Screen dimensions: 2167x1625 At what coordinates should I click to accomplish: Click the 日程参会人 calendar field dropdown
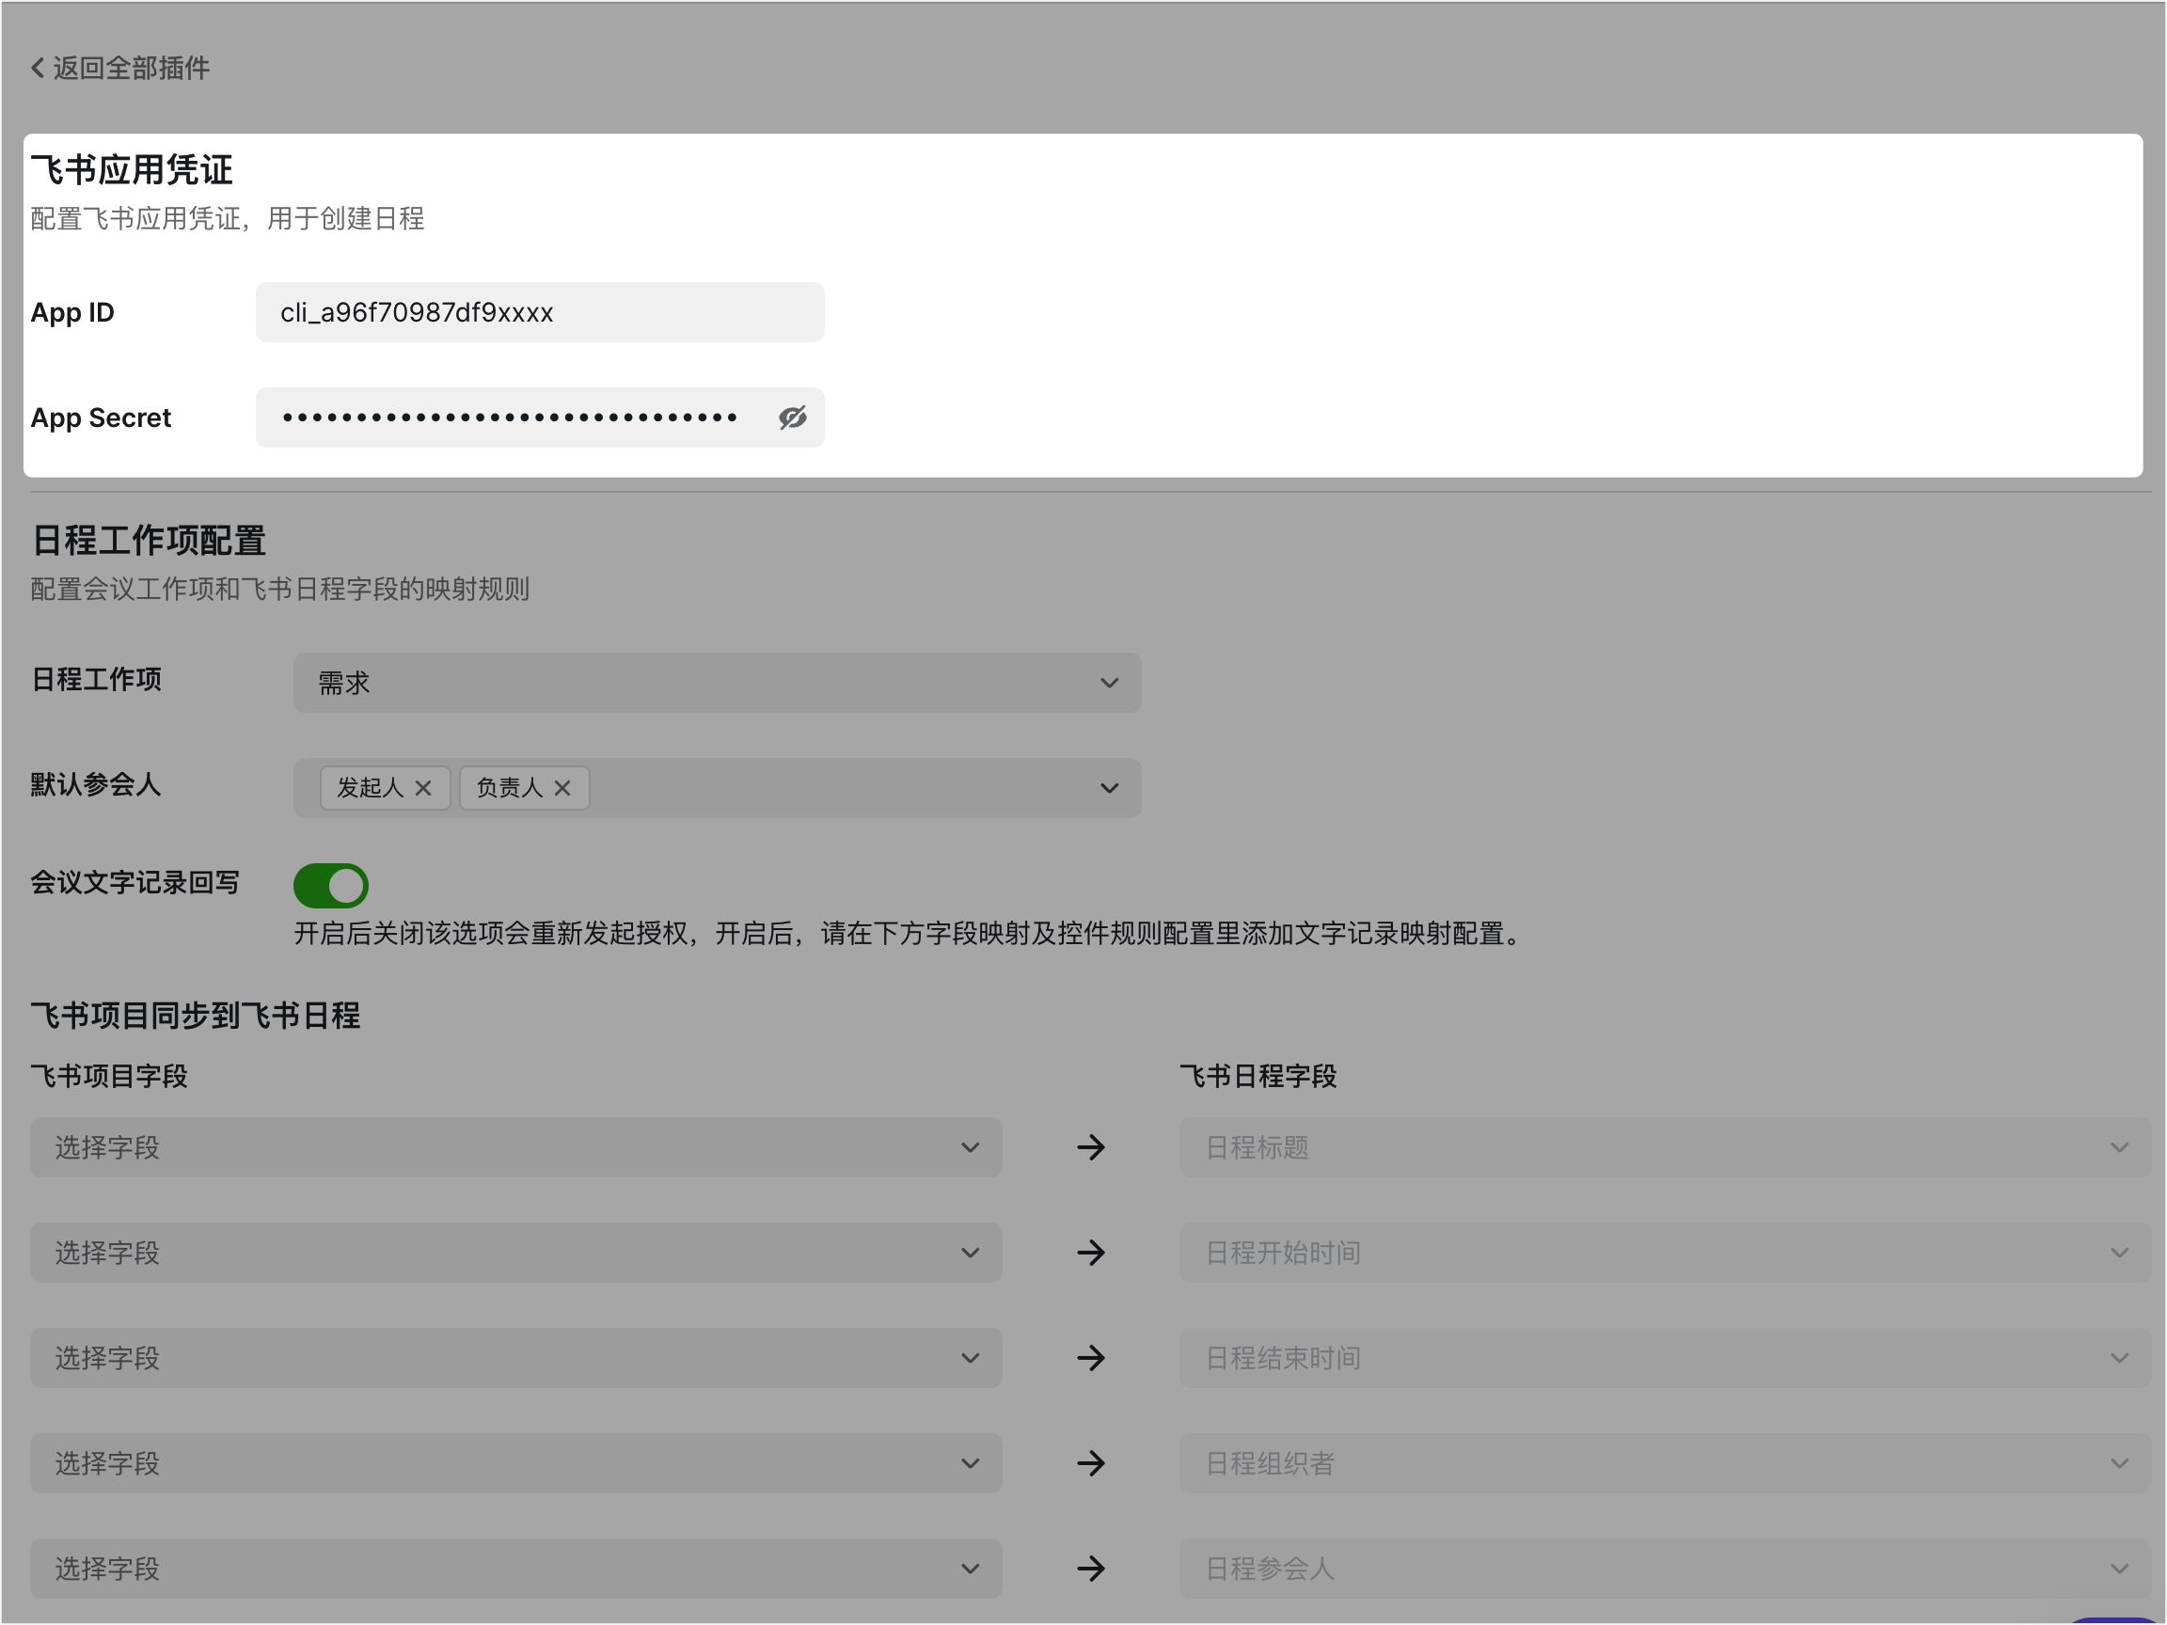pyautogui.click(x=1666, y=1570)
